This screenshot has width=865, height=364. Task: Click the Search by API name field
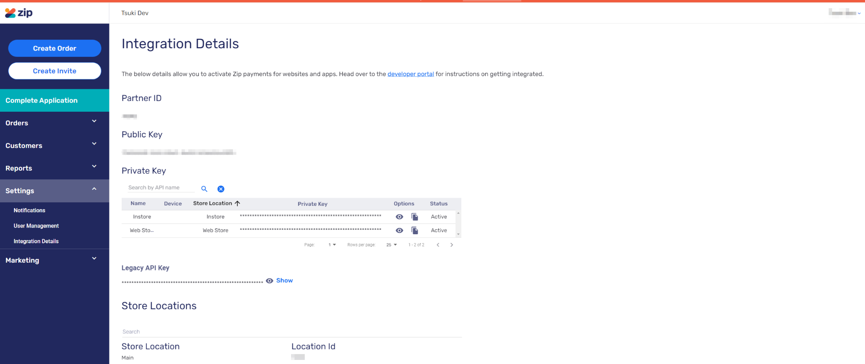coord(160,187)
